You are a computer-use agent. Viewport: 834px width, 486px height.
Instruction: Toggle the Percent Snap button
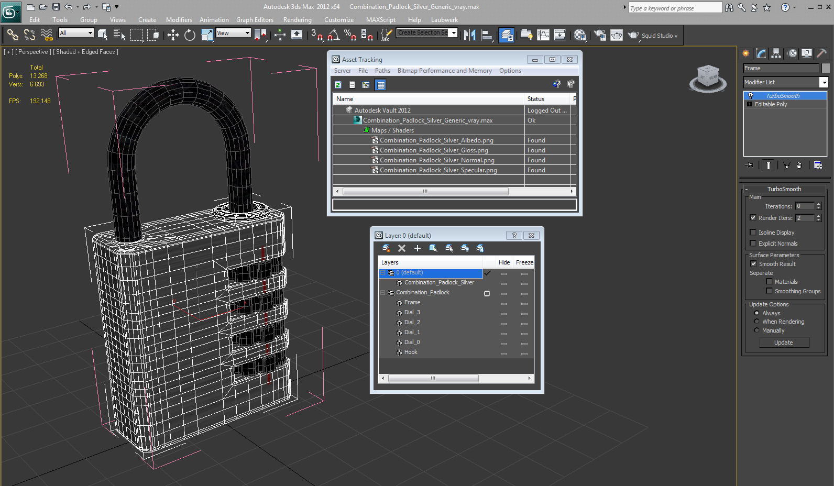(350, 35)
